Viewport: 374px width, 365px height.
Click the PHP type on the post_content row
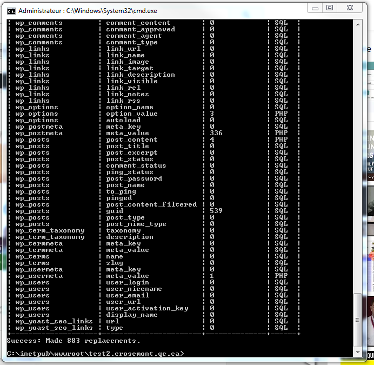tap(281, 140)
